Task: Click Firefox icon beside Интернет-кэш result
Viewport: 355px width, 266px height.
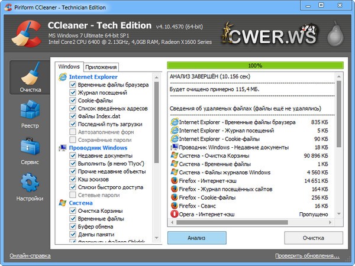Action: [175, 181]
